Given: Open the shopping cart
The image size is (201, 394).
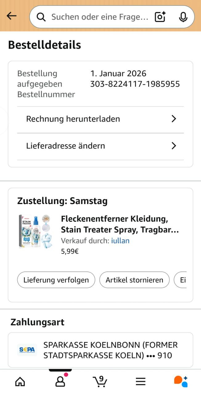Looking at the screenshot, I should (100, 382).
